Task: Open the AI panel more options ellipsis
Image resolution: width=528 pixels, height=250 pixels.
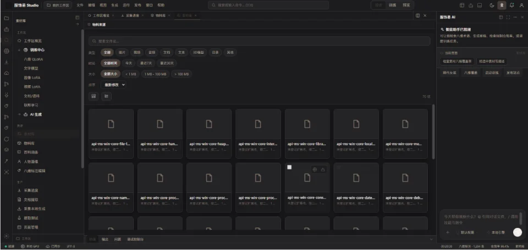Action: tap(515, 17)
